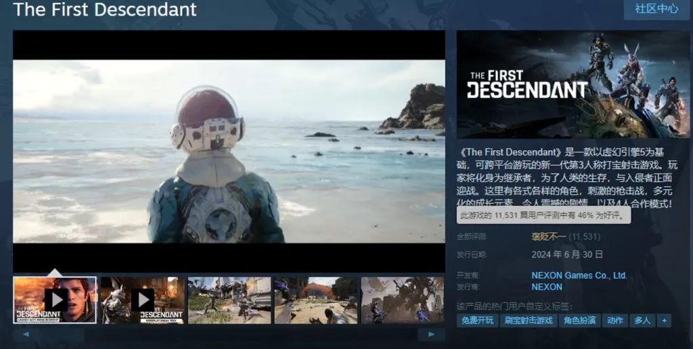
Task: Select the 角色扮演 tag
Action: coord(579,321)
